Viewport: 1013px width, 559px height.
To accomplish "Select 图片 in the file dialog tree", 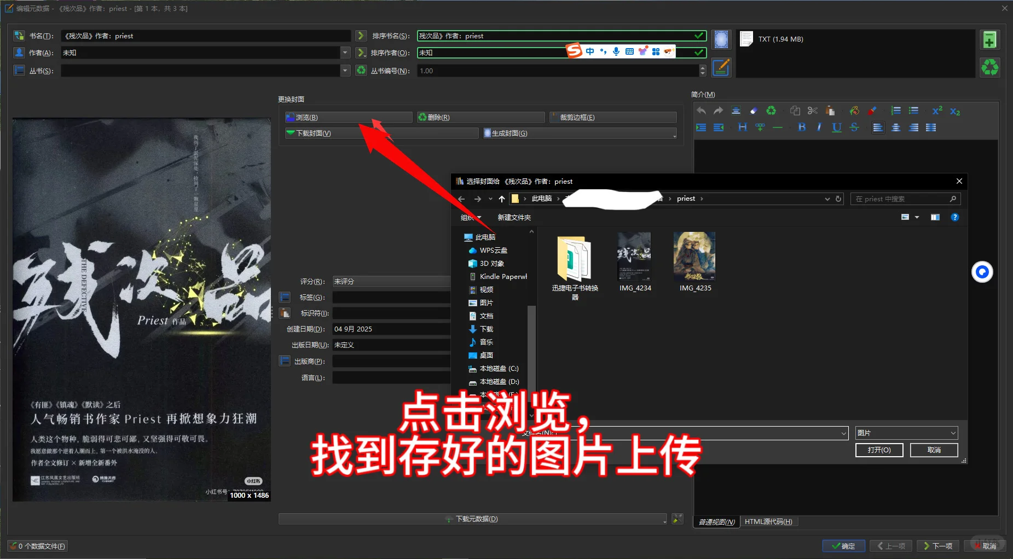I will 487,302.
